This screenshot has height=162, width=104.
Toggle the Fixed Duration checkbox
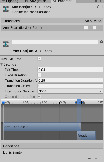coord(39,75)
